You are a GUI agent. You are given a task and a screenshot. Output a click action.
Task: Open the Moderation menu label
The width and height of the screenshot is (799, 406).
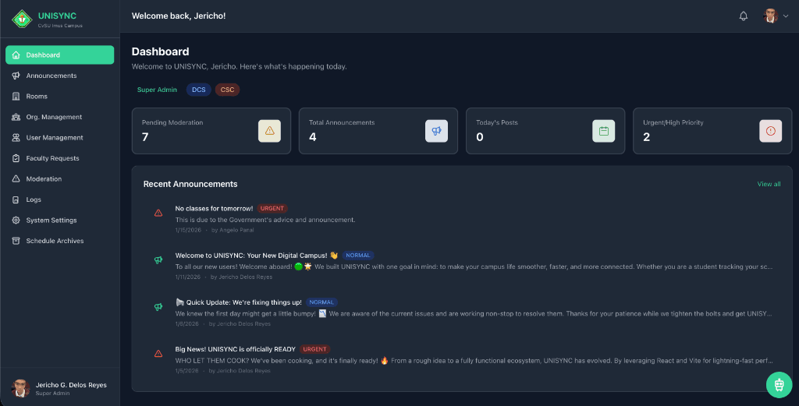coord(44,178)
